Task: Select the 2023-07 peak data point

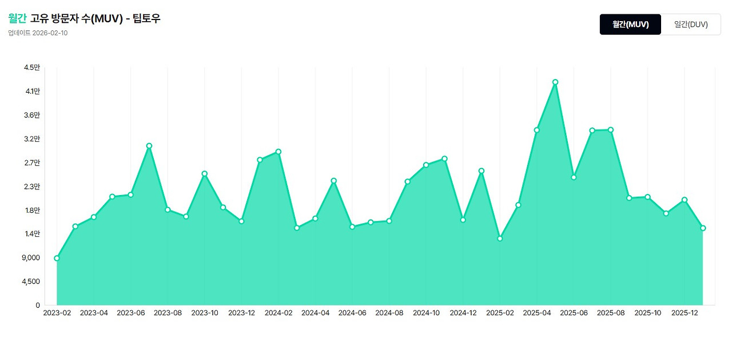Action: [149, 146]
